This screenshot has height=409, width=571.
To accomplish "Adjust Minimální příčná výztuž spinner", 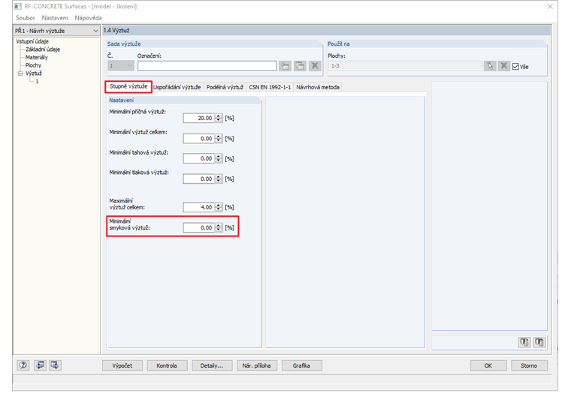I will click(218, 118).
